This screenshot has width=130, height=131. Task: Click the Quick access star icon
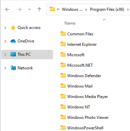click(x=13, y=28)
